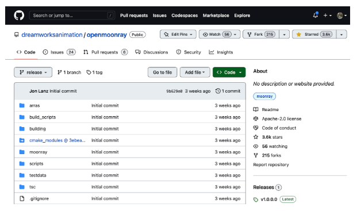Open notifications bell icon

click(x=316, y=16)
